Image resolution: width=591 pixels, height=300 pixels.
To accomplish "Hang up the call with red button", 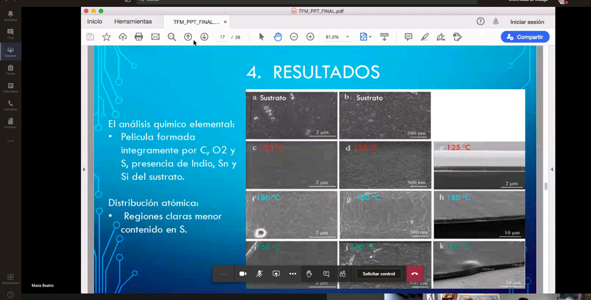I will (x=415, y=274).
